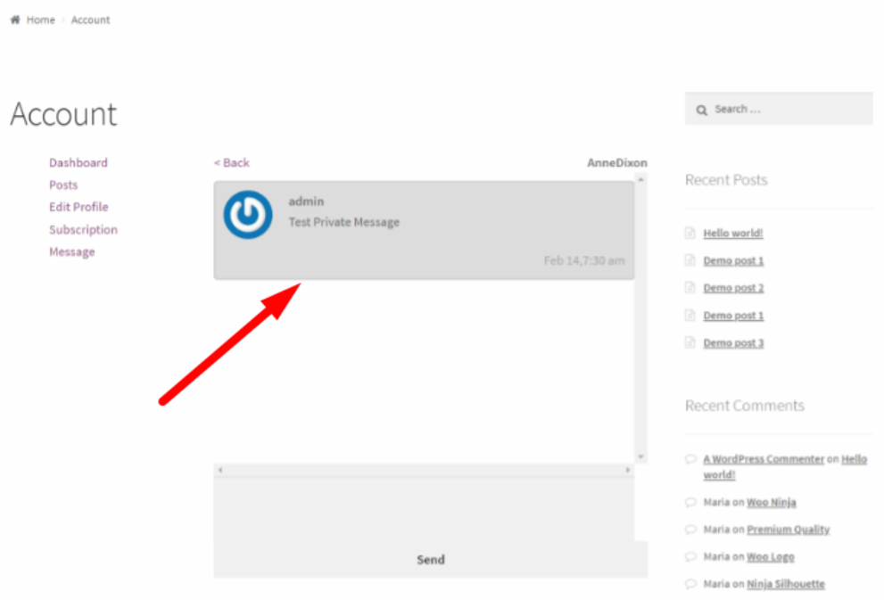
Task: Open the Premium Quality comment link
Action: [x=789, y=530]
